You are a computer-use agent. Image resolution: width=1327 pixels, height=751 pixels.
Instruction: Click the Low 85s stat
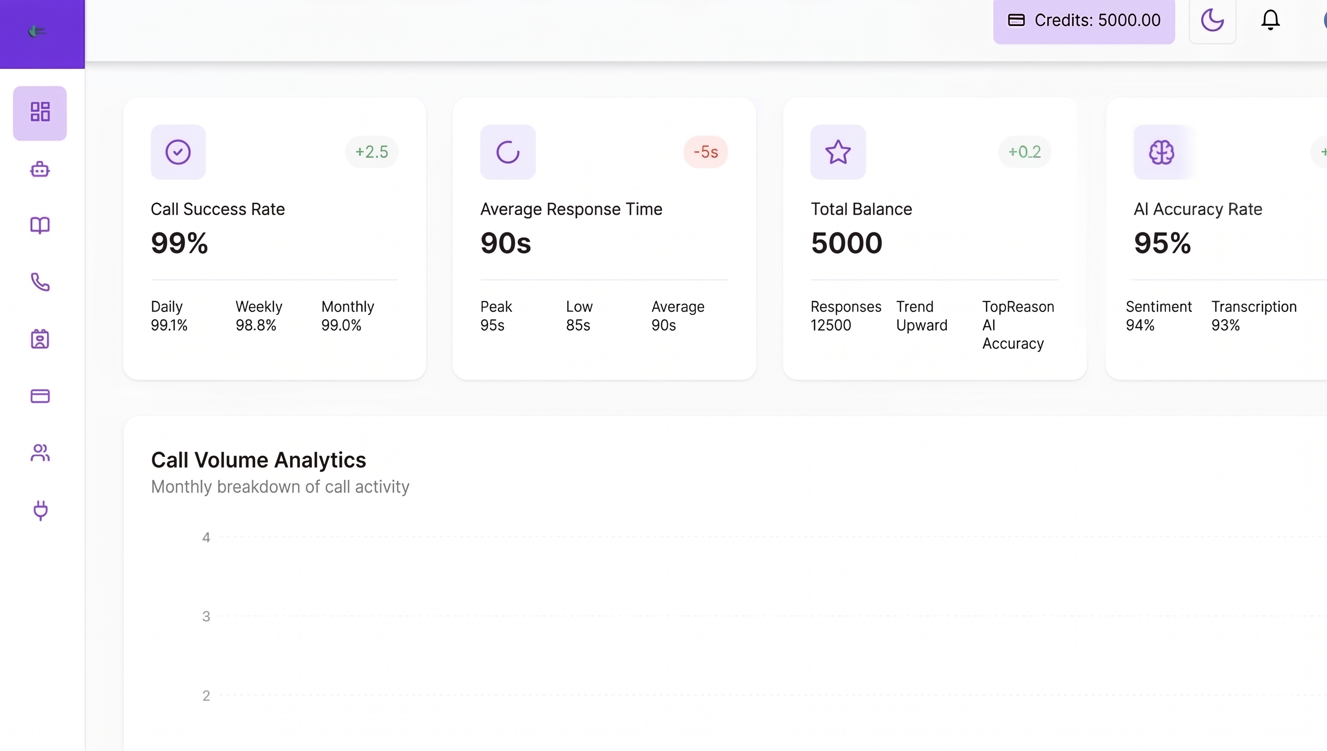(x=579, y=316)
